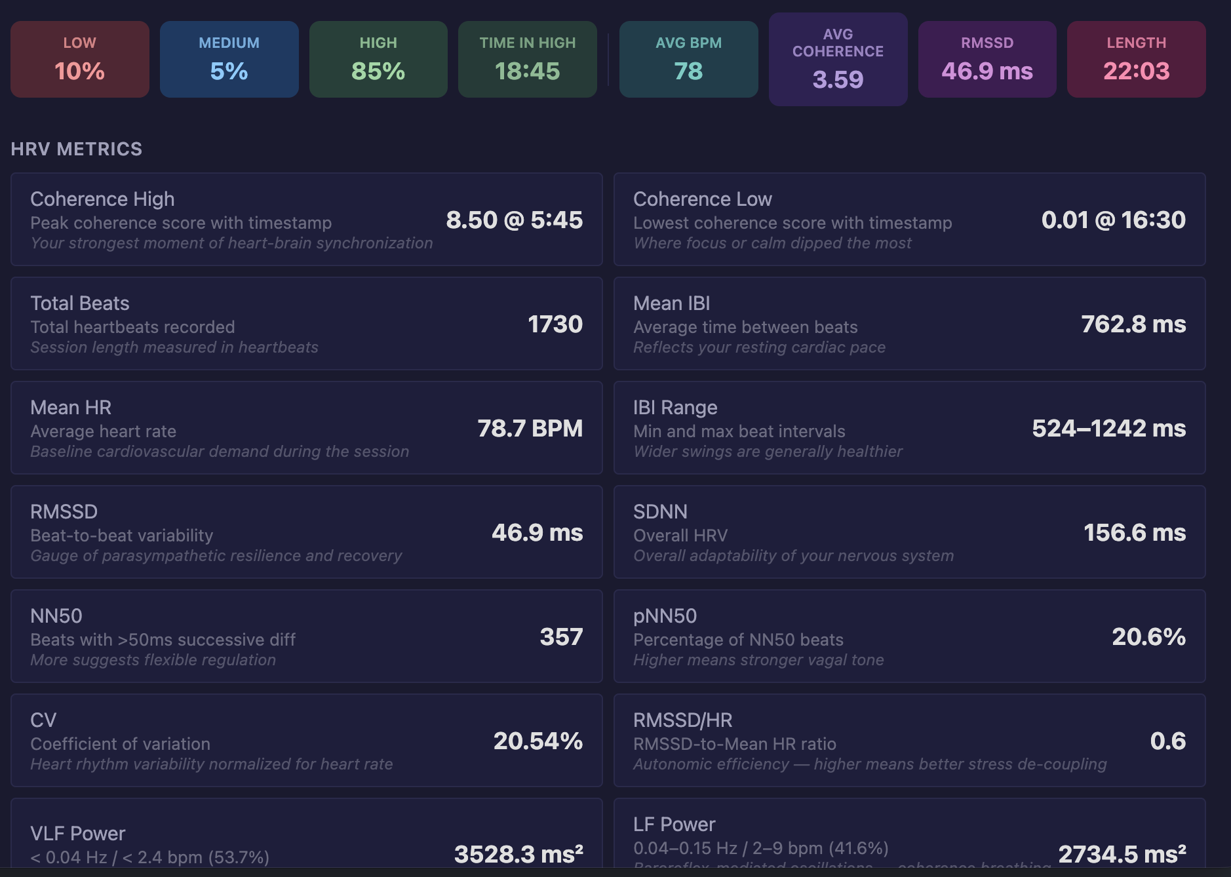Image resolution: width=1231 pixels, height=877 pixels.
Task: Click the Mean IBI metric title
Action: click(672, 303)
